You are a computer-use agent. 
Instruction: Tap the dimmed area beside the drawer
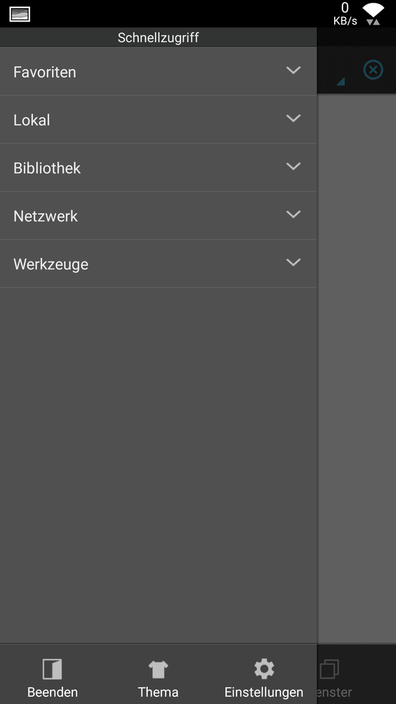coord(356,368)
